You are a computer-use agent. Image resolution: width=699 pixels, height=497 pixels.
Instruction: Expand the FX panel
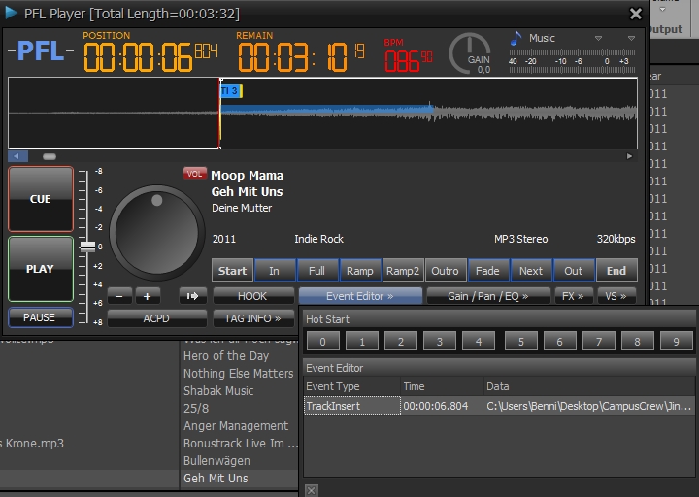pos(574,296)
